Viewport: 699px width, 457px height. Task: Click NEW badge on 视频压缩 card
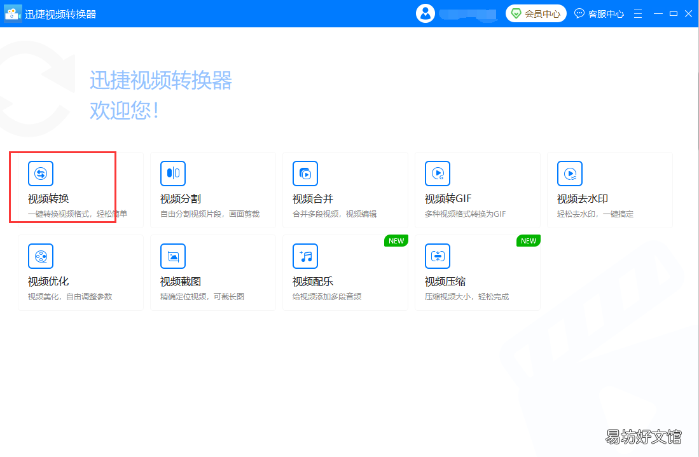click(529, 241)
